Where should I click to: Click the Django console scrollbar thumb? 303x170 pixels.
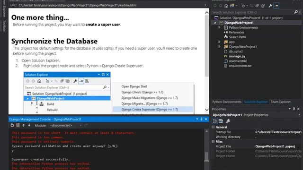coord(206,156)
